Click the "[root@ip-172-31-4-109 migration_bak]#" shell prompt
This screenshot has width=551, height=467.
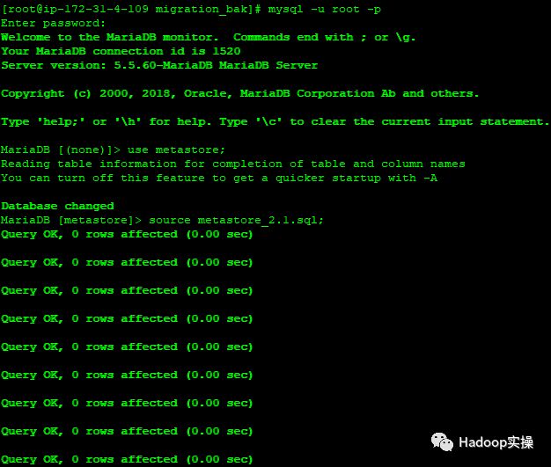(x=131, y=9)
